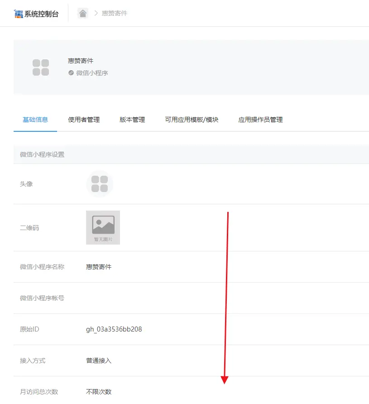Click the 微信小程序帐号 label
Screen dimensions: 369x404
42,298
